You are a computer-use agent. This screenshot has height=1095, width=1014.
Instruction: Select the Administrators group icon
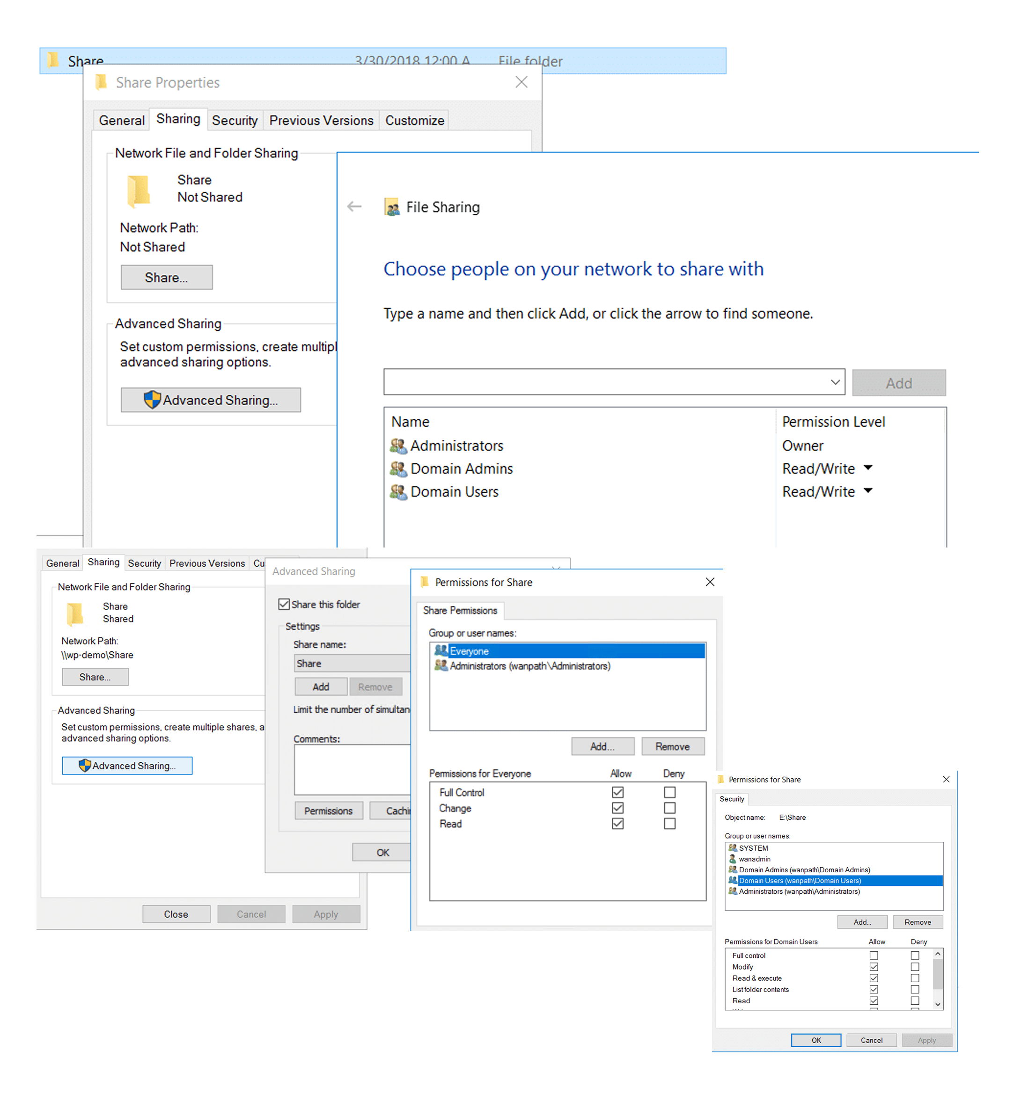click(x=398, y=445)
